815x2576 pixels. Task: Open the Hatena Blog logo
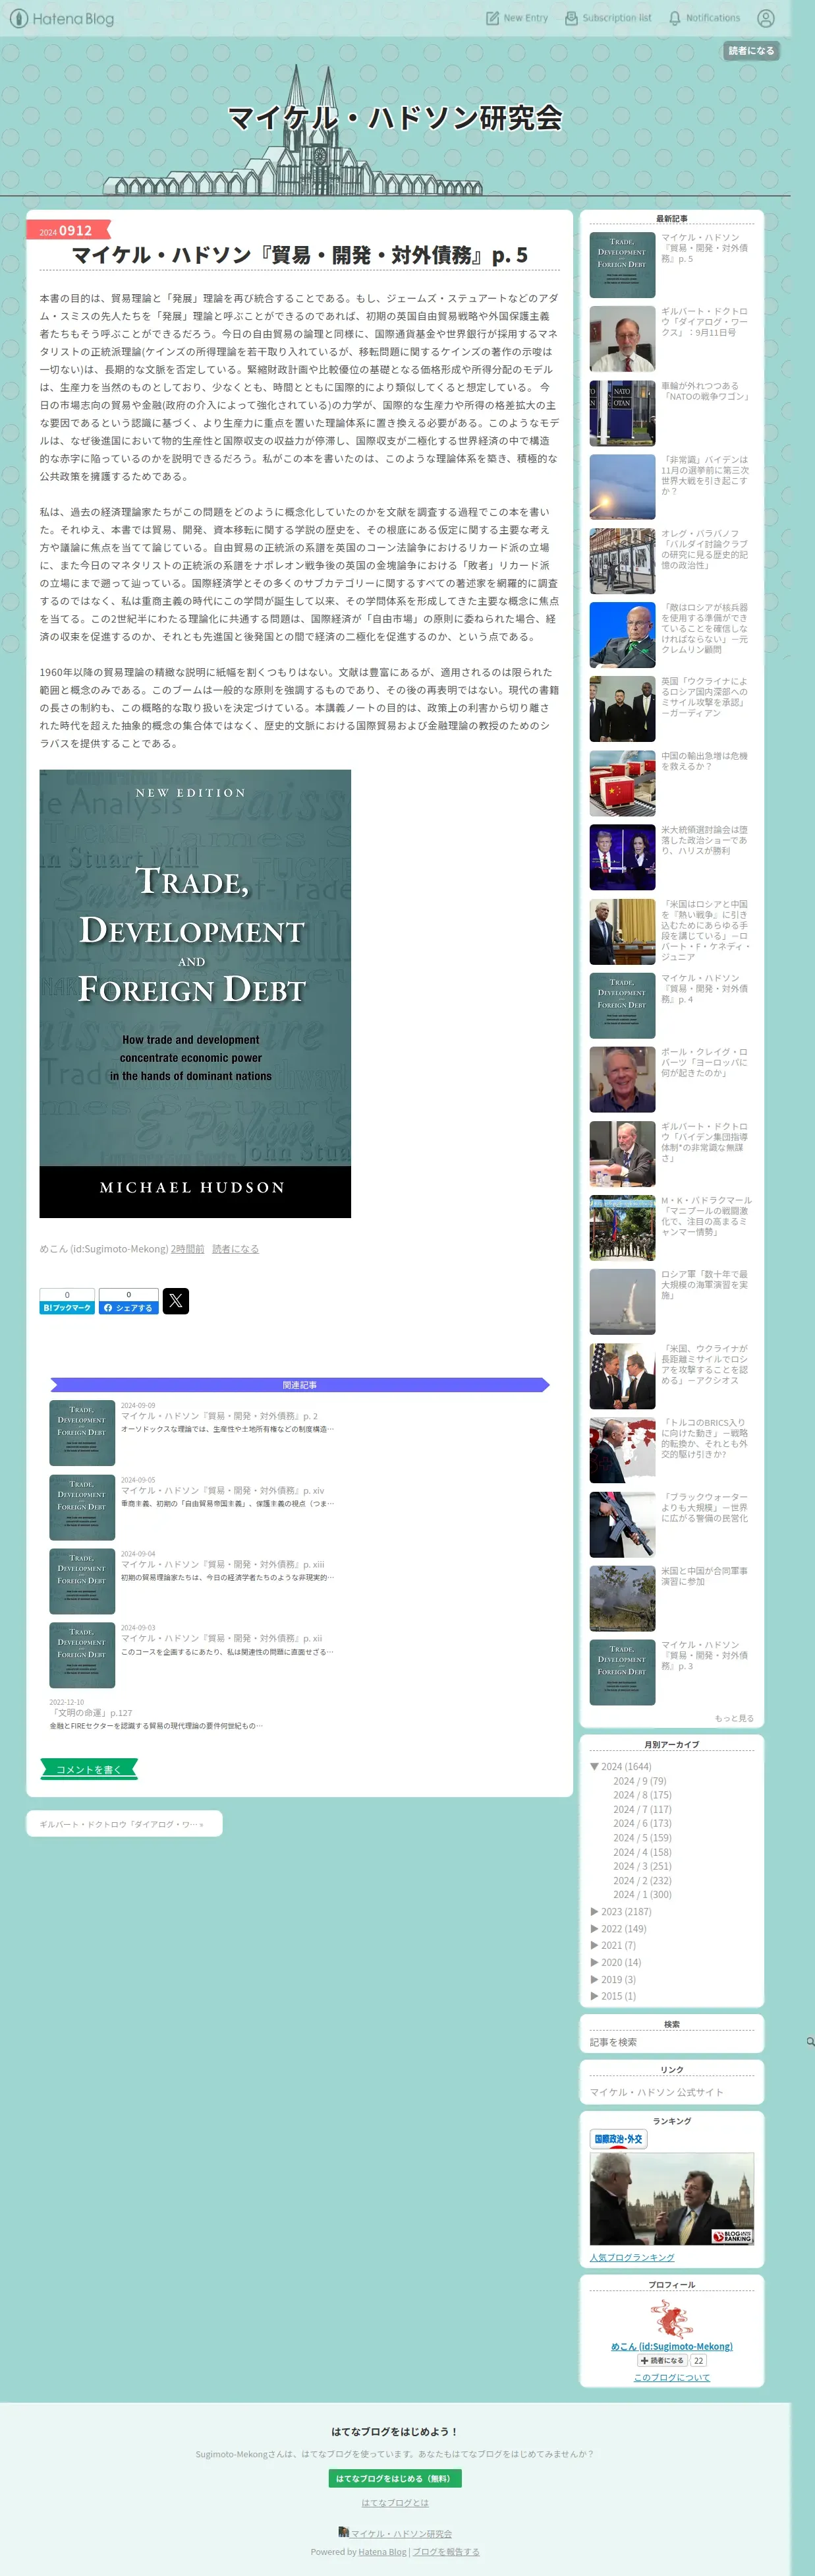[x=61, y=18]
